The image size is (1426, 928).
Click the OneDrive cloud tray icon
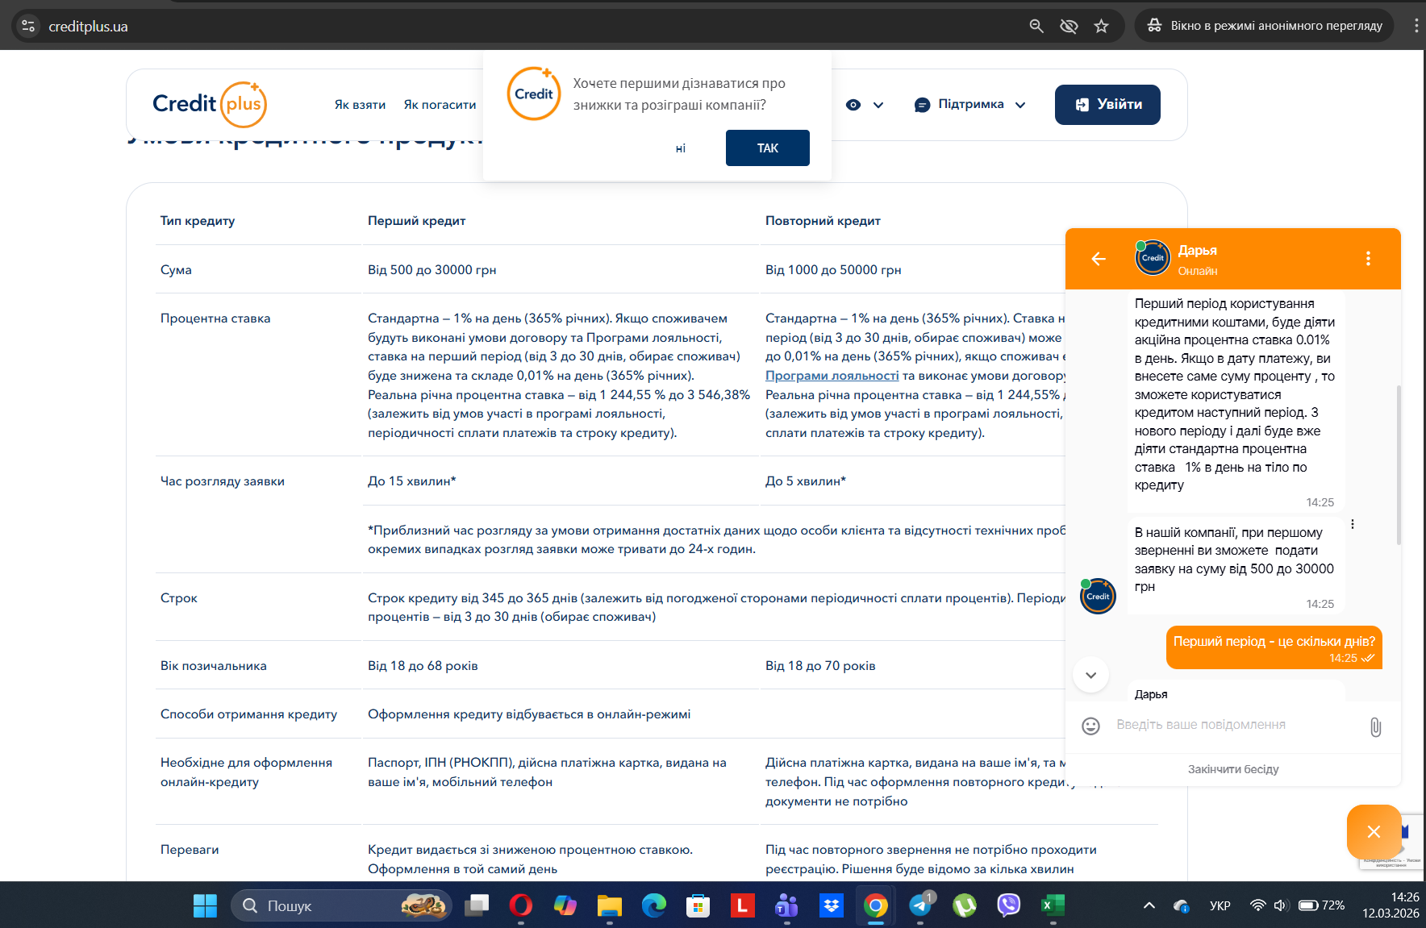(1182, 905)
